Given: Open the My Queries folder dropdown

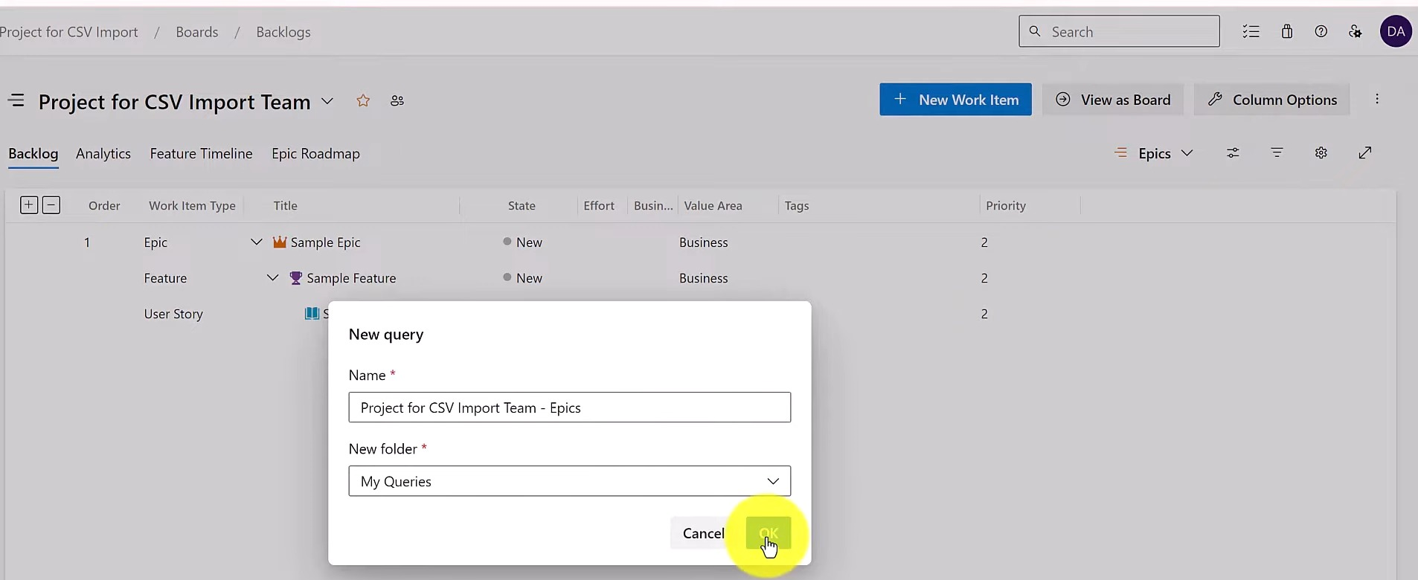Looking at the screenshot, I should 569,481.
